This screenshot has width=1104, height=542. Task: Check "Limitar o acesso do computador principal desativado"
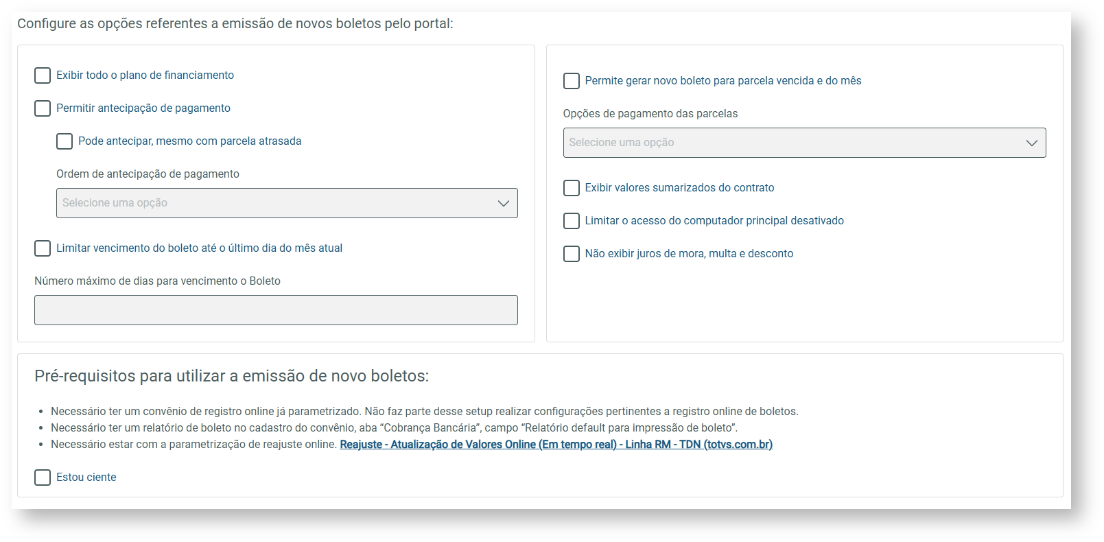tap(572, 221)
